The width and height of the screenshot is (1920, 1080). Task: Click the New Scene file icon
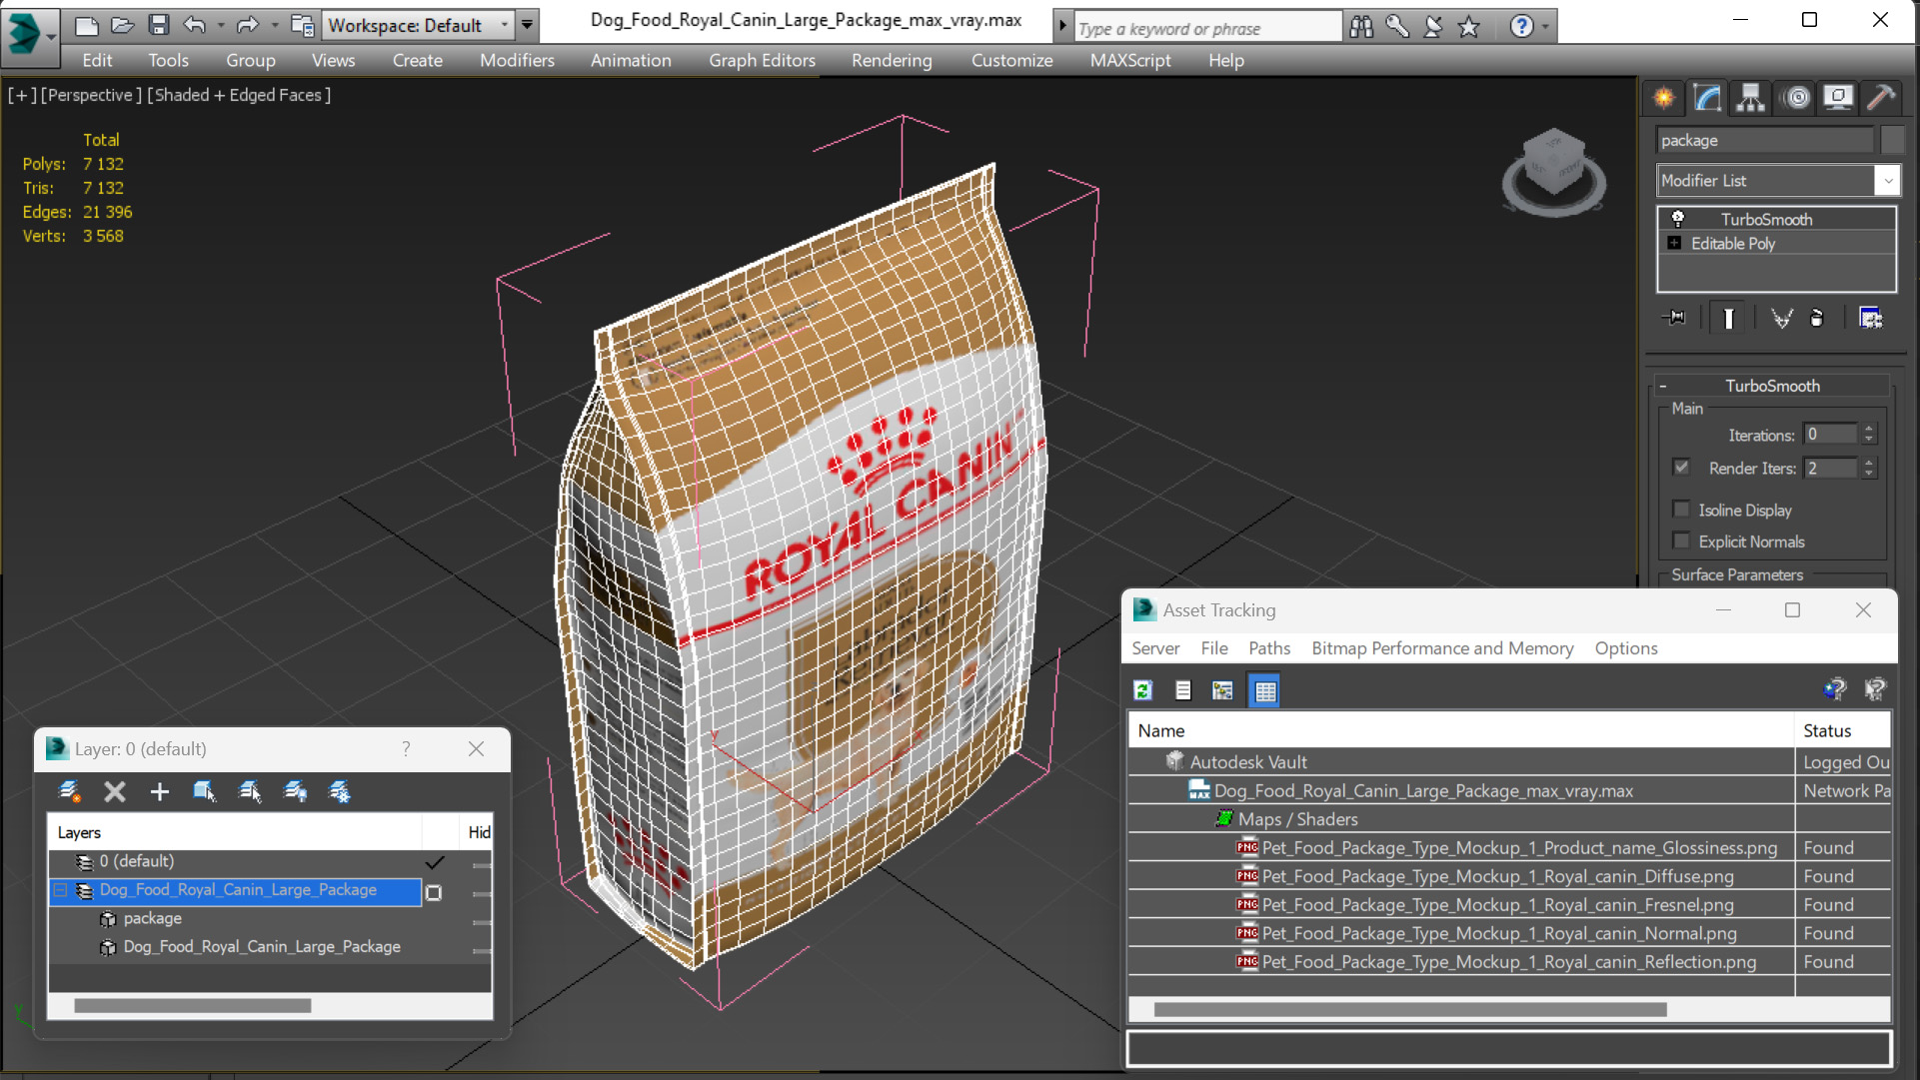tap(87, 25)
